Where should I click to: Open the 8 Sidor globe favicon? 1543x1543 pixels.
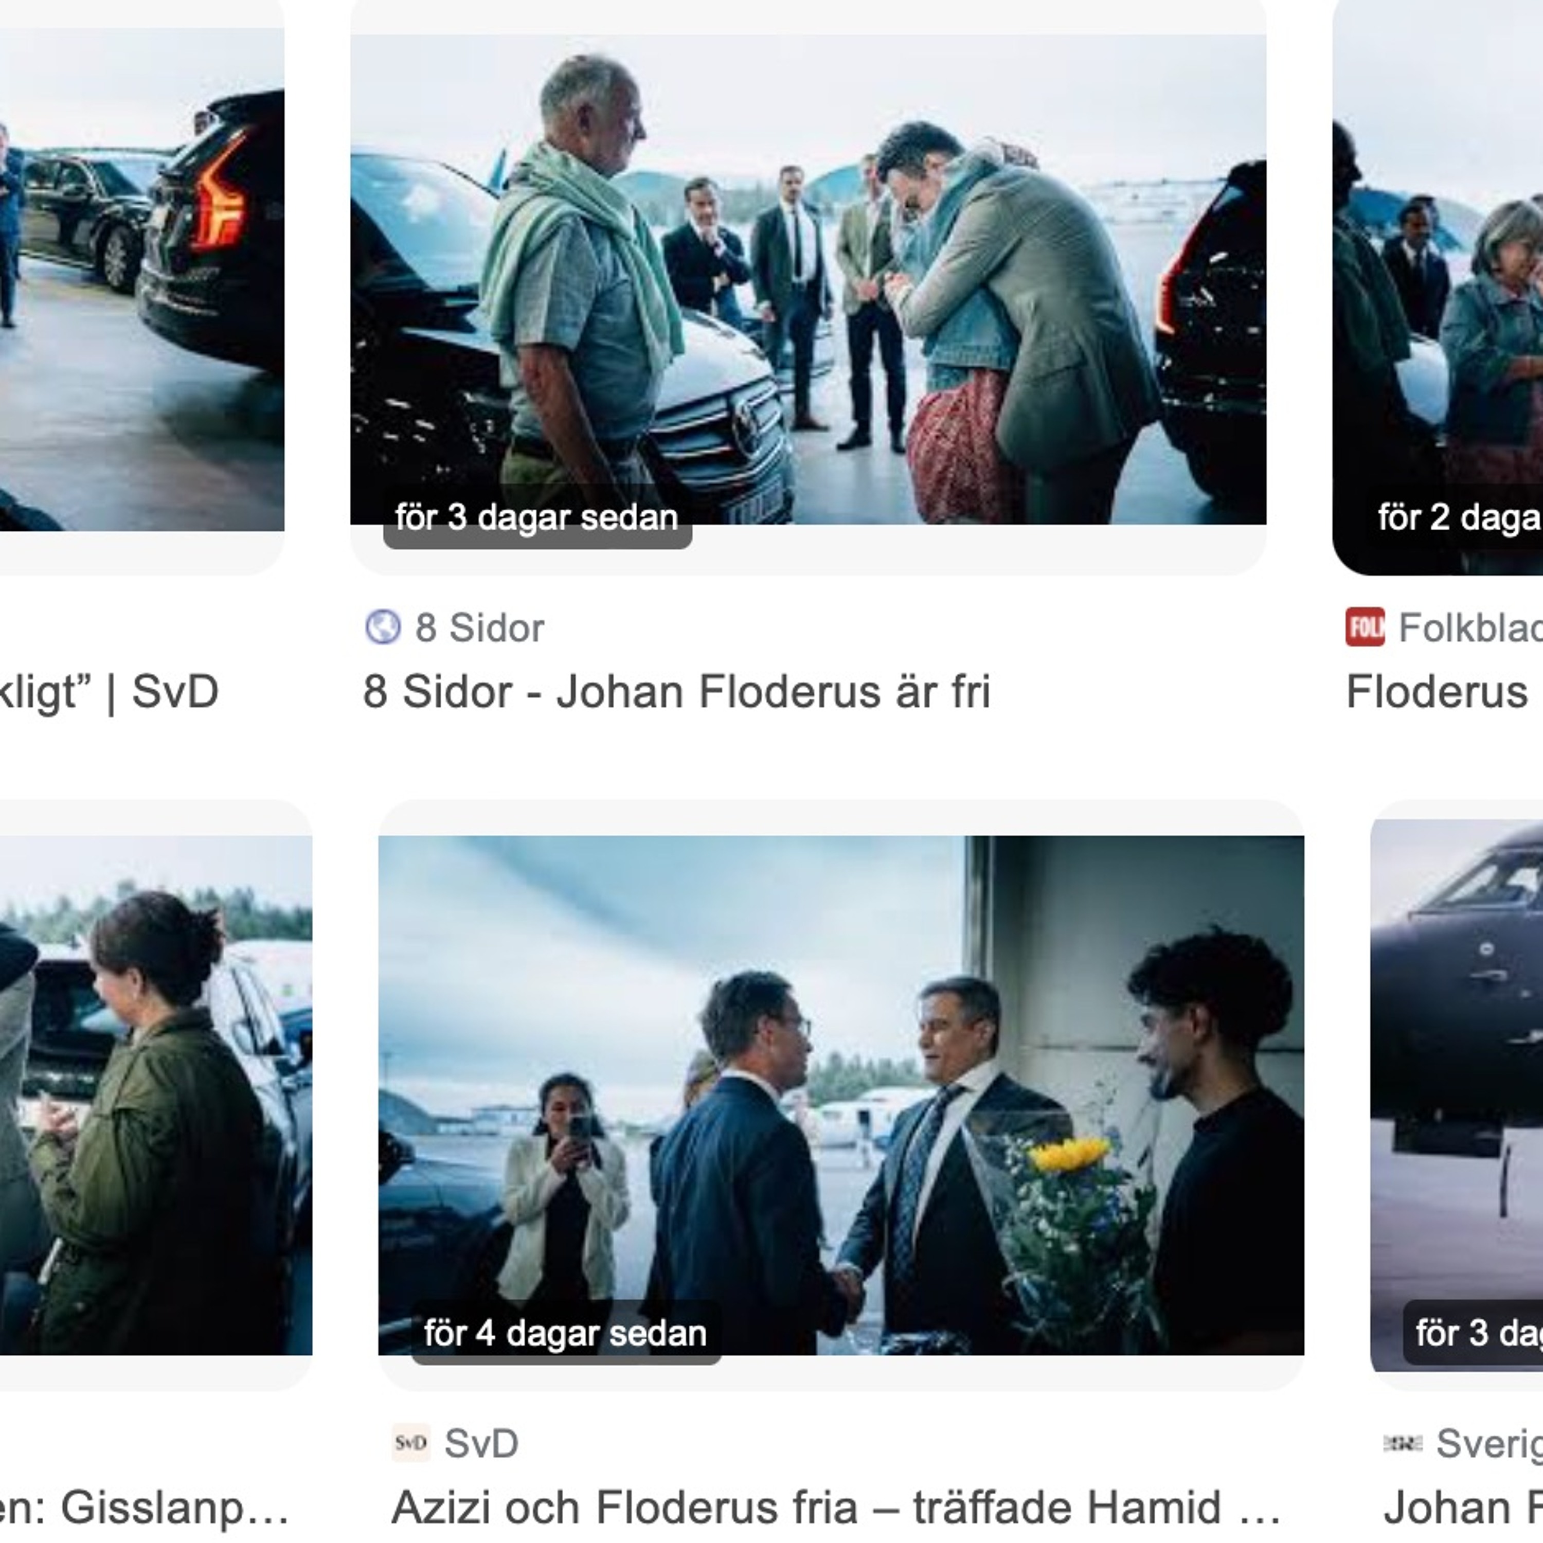[x=383, y=627]
